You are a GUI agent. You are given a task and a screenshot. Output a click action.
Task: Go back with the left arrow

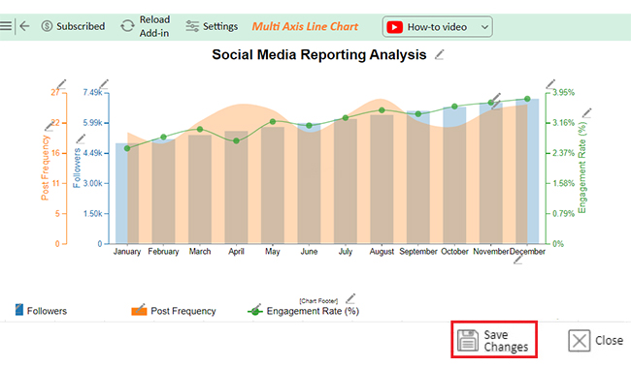pyautogui.click(x=25, y=26)
